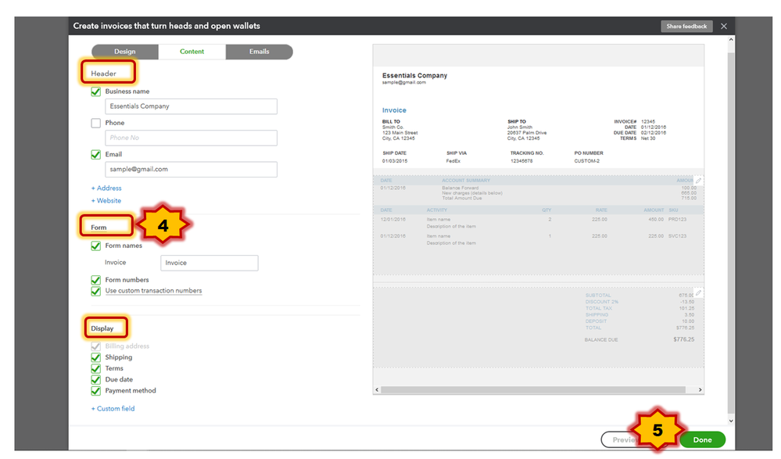Click the BALANCE DUE label in preview
781x459 pixels.
pos(601,340)
